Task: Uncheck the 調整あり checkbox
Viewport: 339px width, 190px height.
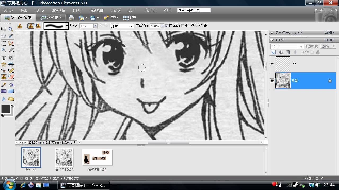Action: (167, 26)
